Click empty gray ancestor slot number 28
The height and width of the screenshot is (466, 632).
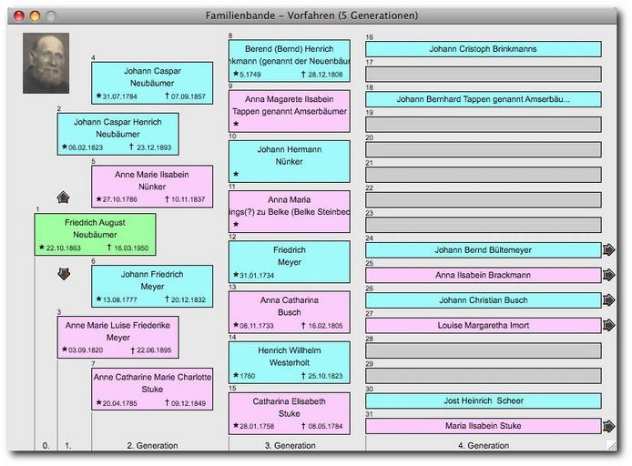point(484,350)
